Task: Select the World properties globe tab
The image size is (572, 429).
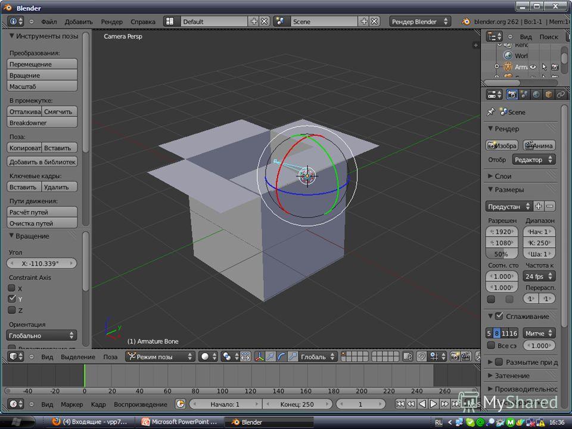Action: coord(536,95)
